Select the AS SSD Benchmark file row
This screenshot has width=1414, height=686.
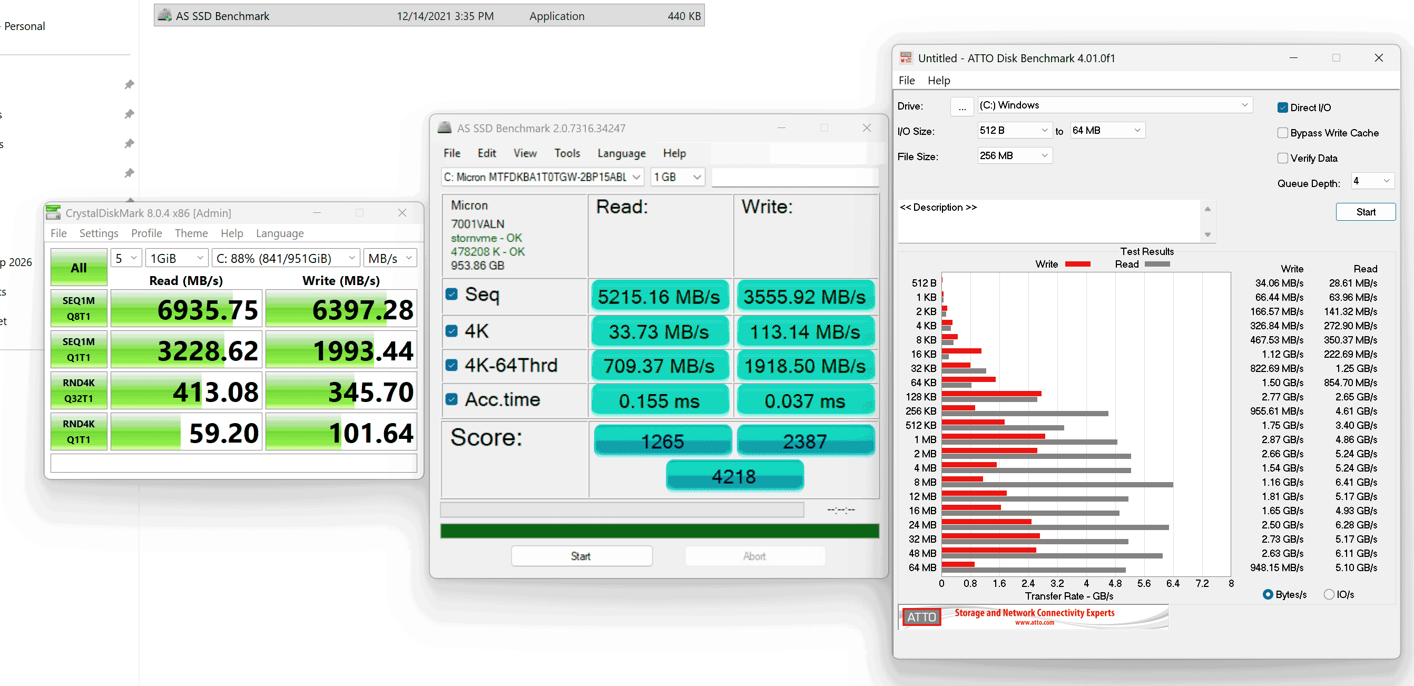point(429,15)
